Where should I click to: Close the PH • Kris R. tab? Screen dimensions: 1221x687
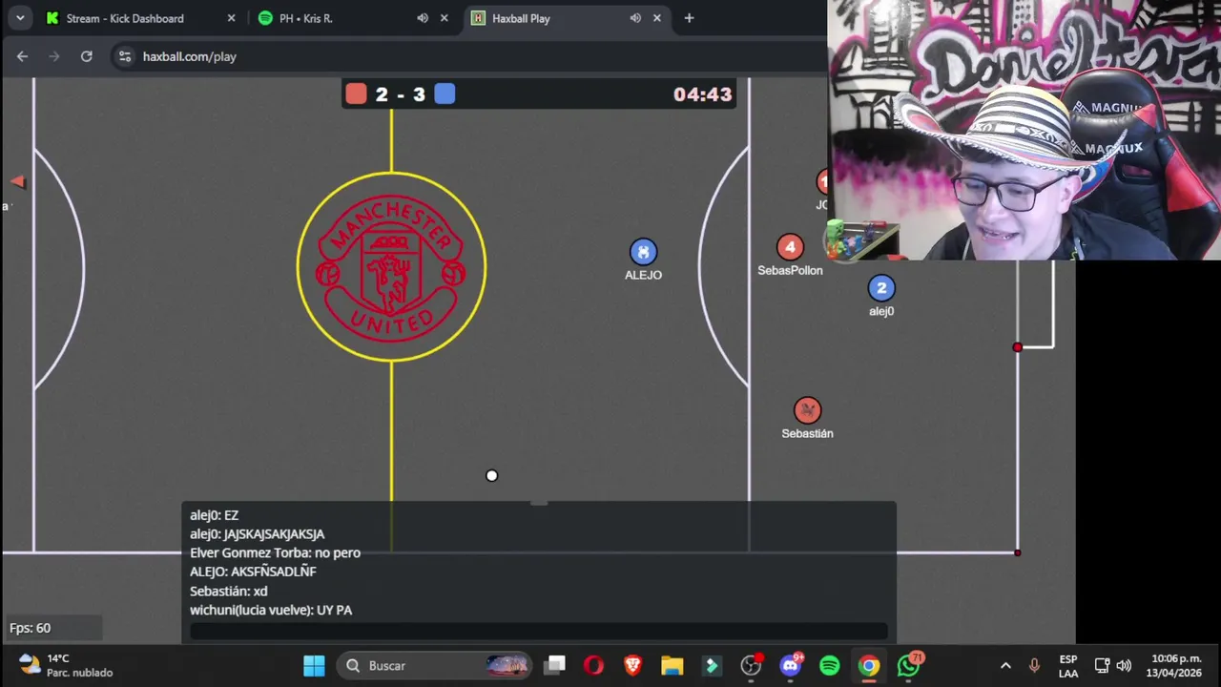[444, 18]
